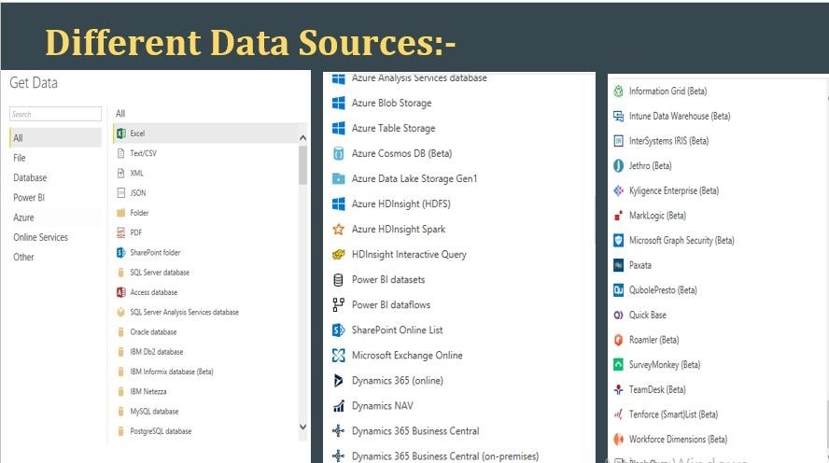Select Workforce Dimensions (Beta)
This screenshot has width=829, height=463.
[679, 440]
